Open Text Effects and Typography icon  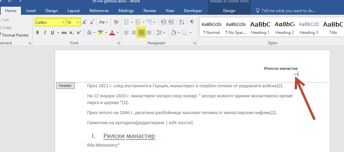coord(89,33)
